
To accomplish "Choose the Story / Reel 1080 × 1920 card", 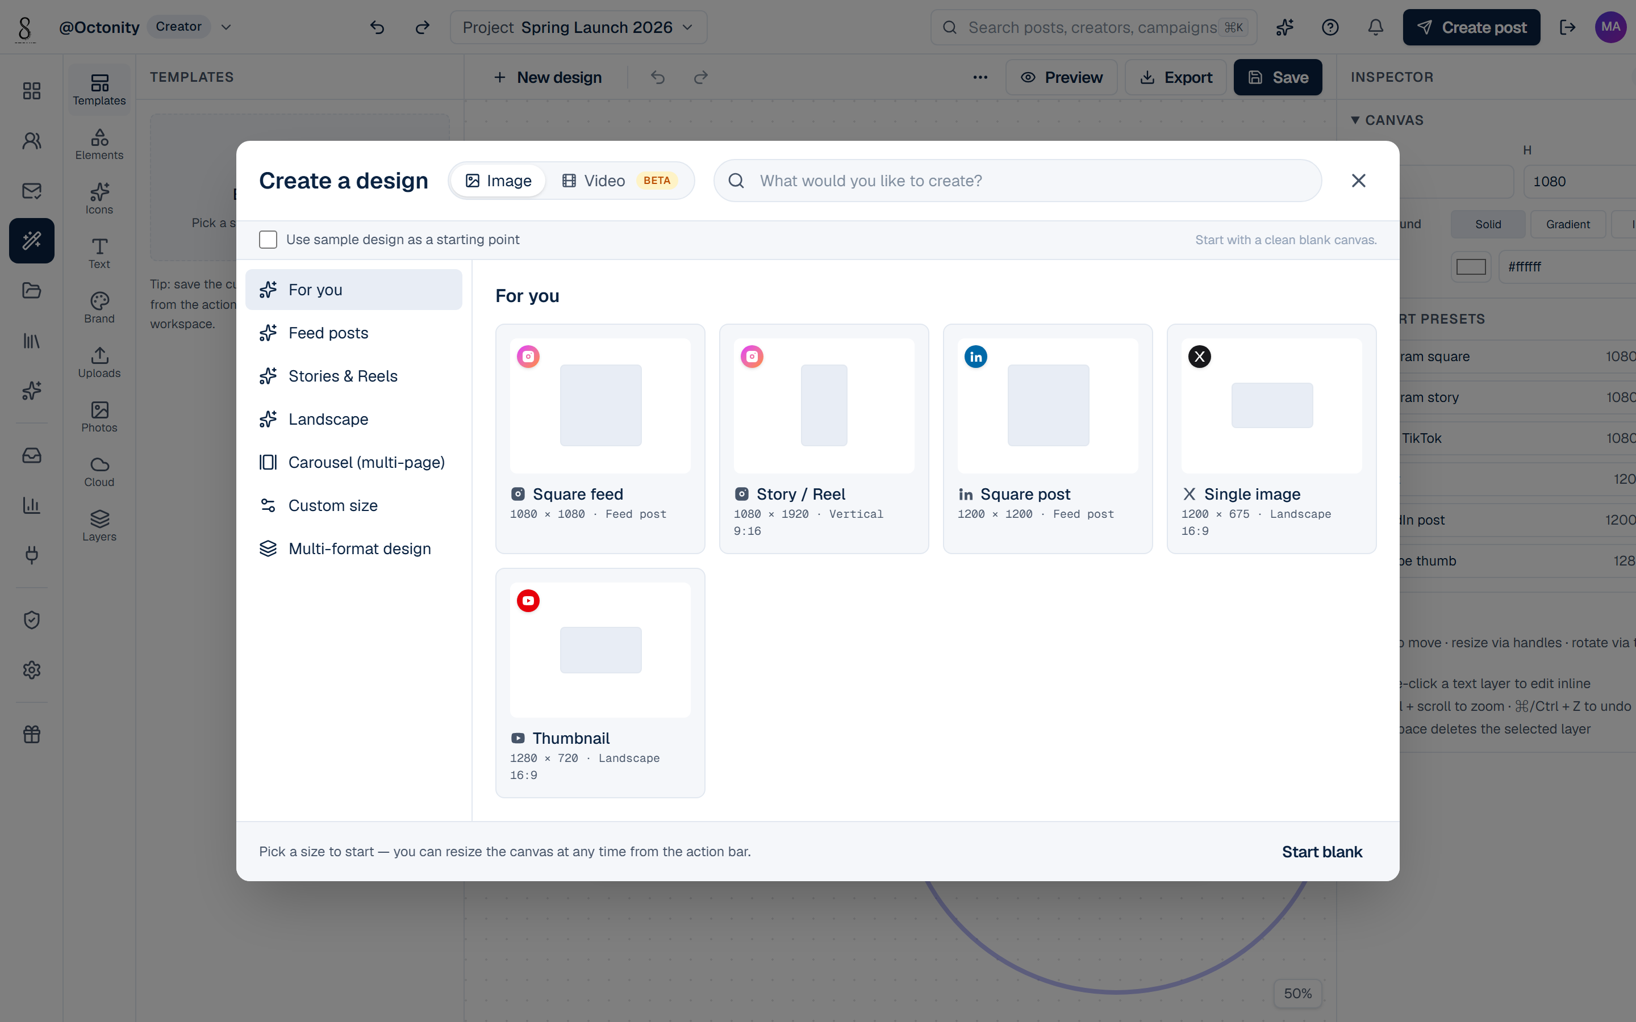I will pyautogui.click(x=824, y=439).
